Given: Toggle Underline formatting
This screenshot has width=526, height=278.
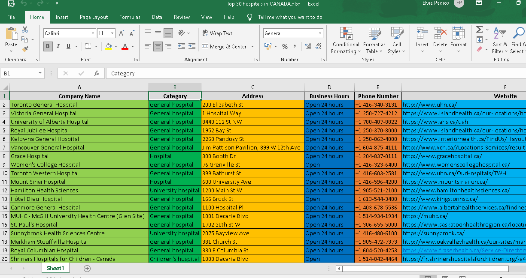Looking at the screenshot, I should (x=68, y=46).
